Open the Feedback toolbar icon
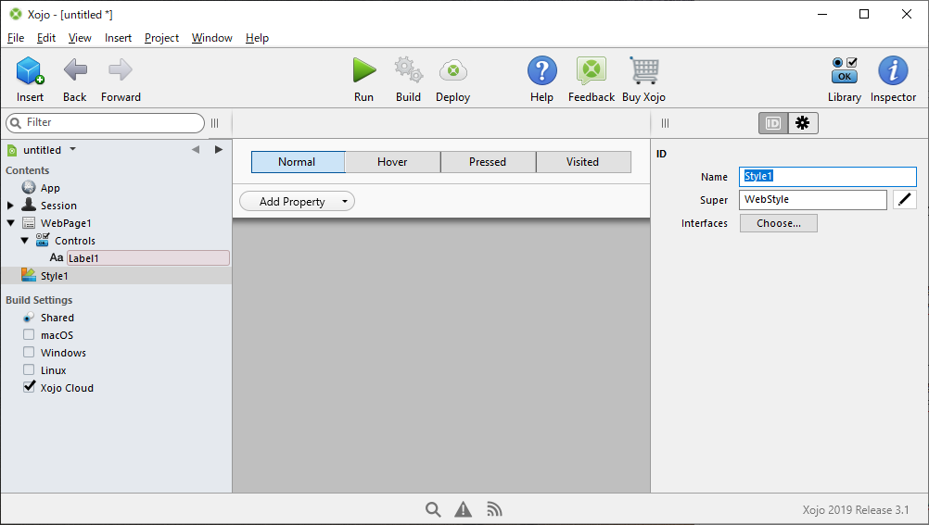The width and height of the screenshot is (929, 525). (x=592, y=70)
